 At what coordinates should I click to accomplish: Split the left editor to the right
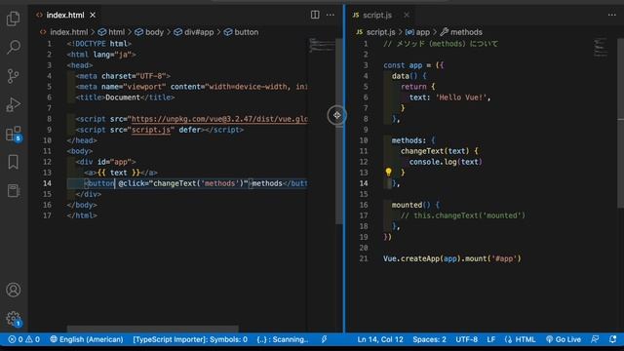pyautogui.click(x=315, y=15)
